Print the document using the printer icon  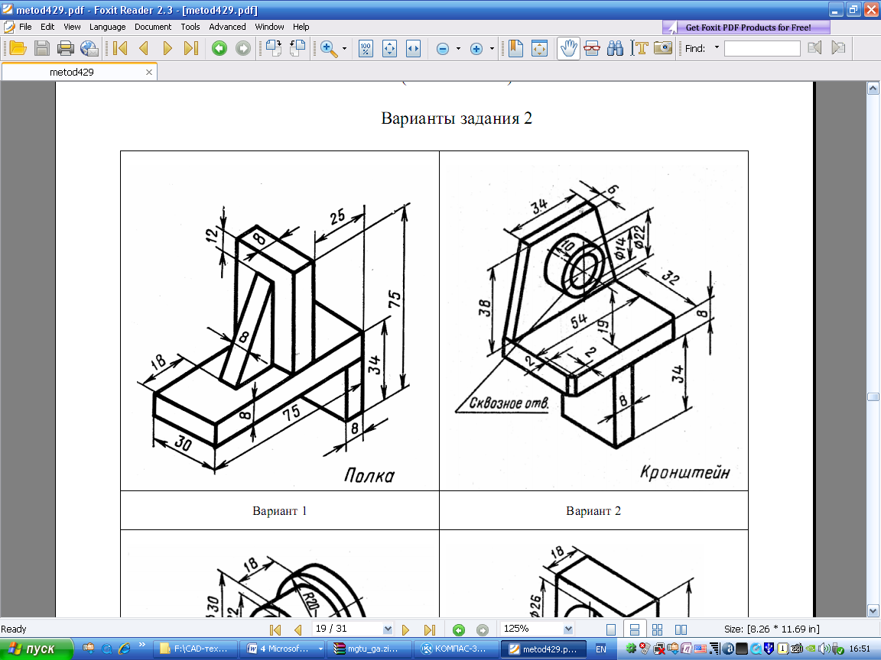point(66,48)
